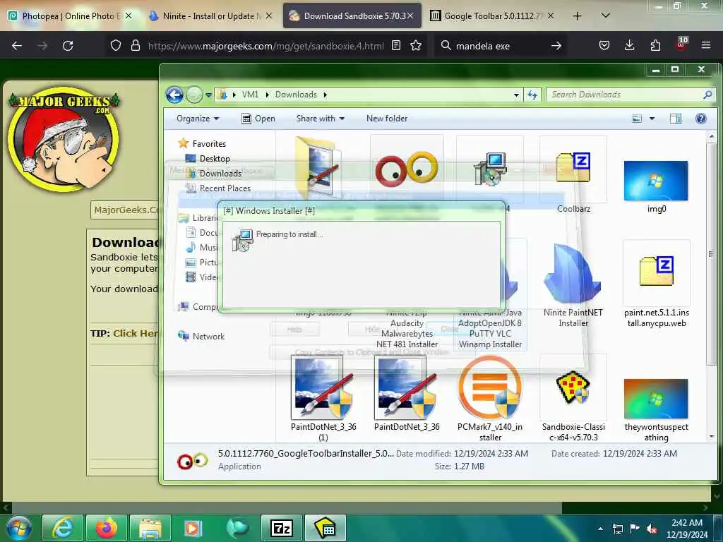Screen dimensions: 723x542
Task: Select PaintDotNet_3_36 (1) installer
Action: [323, 399]
